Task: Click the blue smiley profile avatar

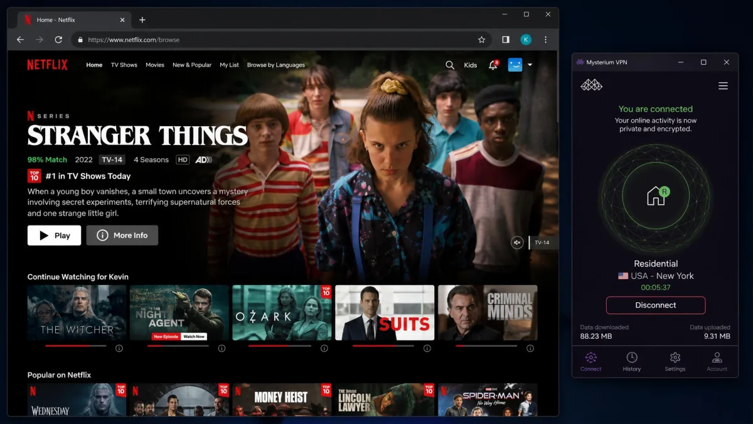Action: pyautogui.click(x=515, y=65)
